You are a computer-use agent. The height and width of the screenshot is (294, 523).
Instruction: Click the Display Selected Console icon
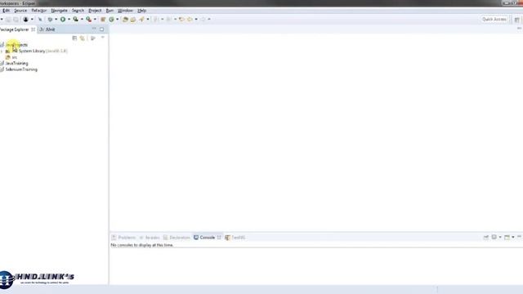[x=494, y=238]
